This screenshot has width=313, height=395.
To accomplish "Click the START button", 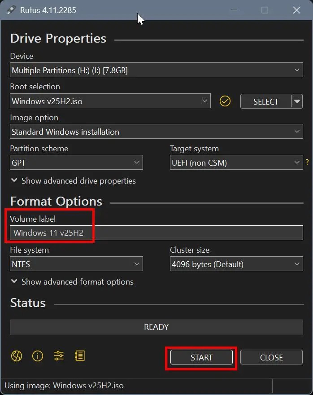I will [x=201, y=357].
